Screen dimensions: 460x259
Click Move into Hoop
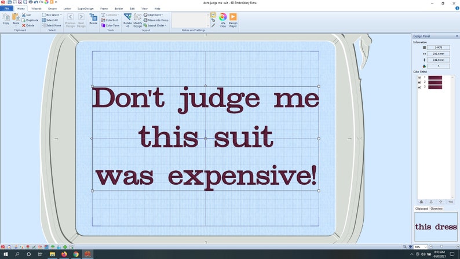point(156,20)
